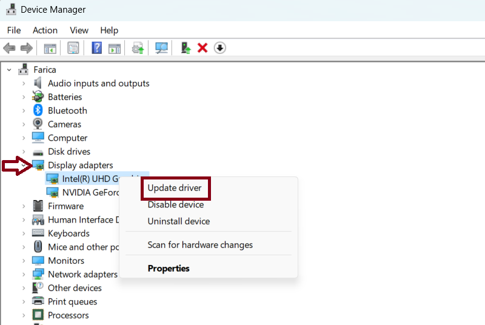Screen dimensions: 485x325
Task: Expand the Other devices chevron
Action: (x=24, y=288)
